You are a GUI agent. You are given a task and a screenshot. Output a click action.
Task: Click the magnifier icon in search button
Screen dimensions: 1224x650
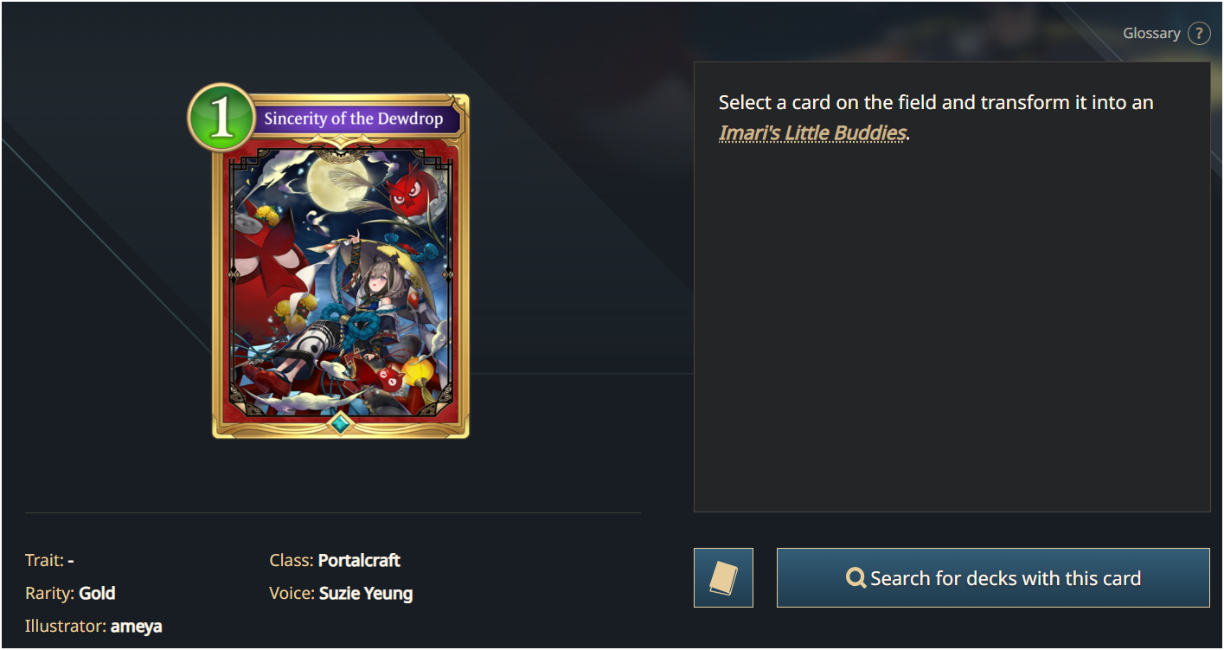pyautogui.click(x=856, y=577)
